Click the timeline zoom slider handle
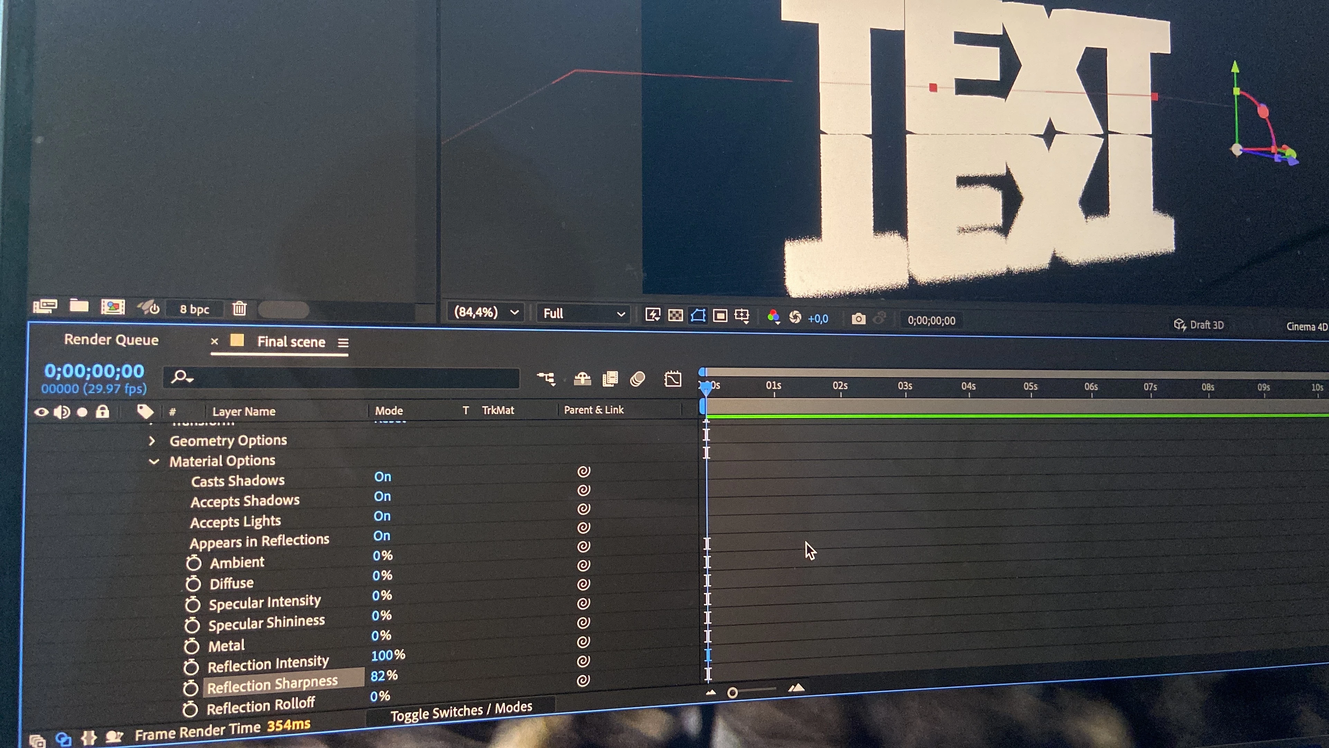 (x=732, y=693)
